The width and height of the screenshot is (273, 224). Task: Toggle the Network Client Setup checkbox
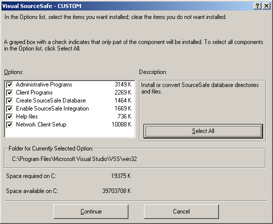pyautogui.click(x=9, y=125)
